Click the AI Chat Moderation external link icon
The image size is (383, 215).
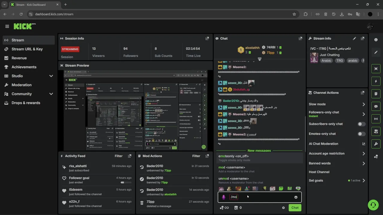point(364,144)
